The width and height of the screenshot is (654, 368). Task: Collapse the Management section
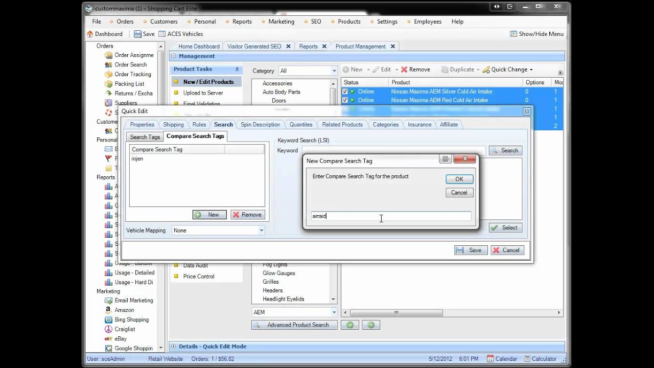[173, 56]
